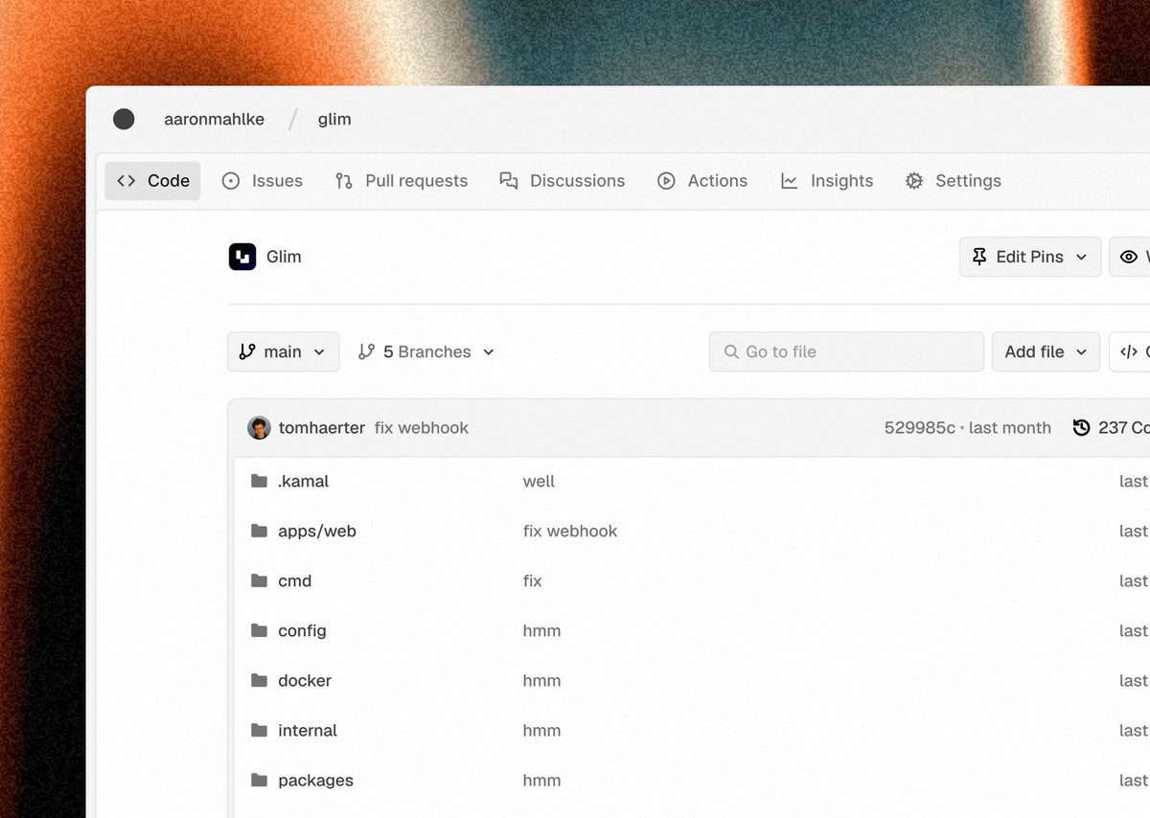The image size is (1150, 818).
Task: Open the apps/web folder
Action: pyautogui.click(x=317, y=532)
